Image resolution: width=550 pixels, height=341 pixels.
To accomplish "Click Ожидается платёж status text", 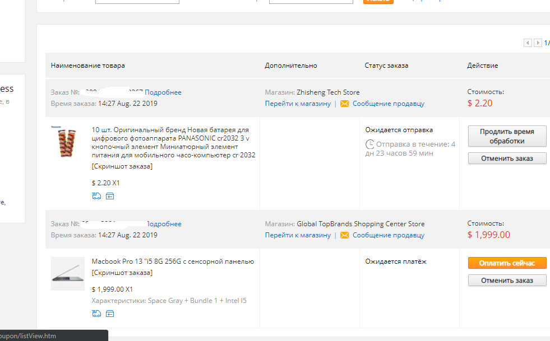I will (396, 261).
